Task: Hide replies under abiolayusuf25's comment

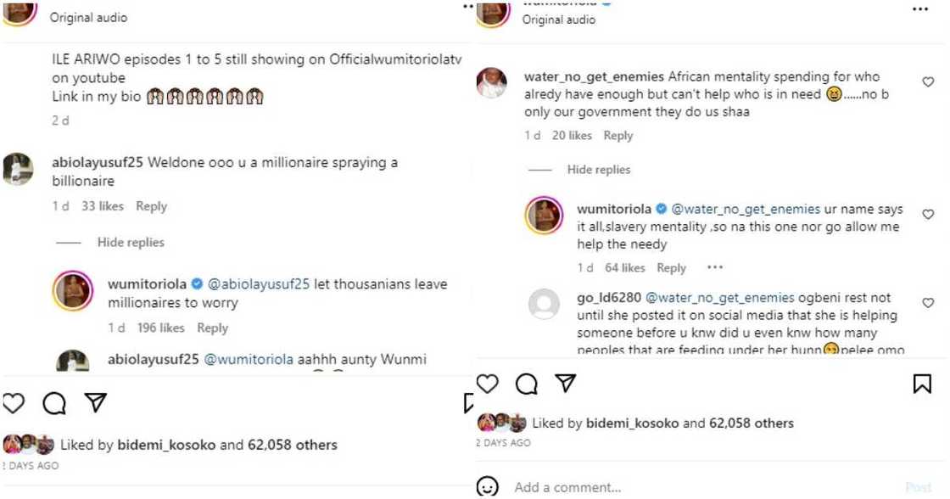Action: point(130,243)
